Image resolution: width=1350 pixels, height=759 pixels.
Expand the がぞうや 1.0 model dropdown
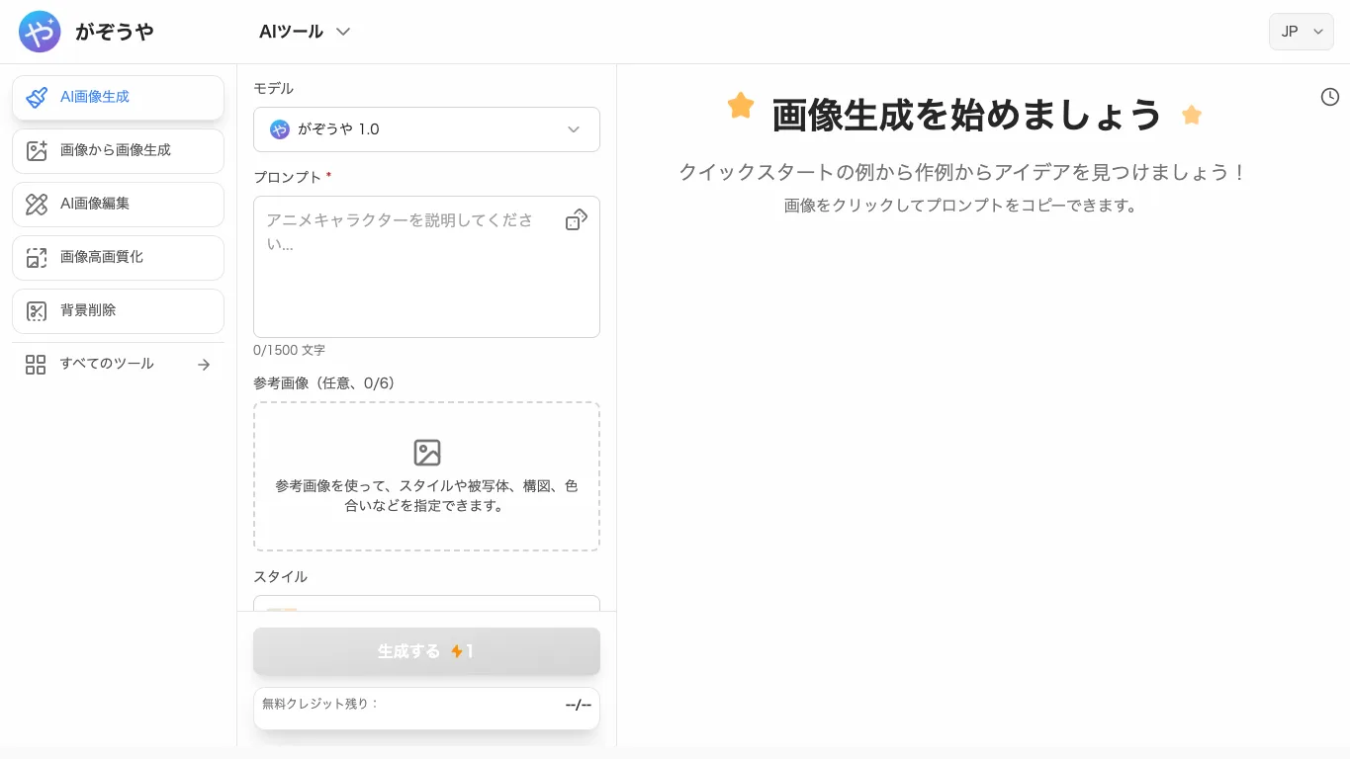[x=426, y=129]
